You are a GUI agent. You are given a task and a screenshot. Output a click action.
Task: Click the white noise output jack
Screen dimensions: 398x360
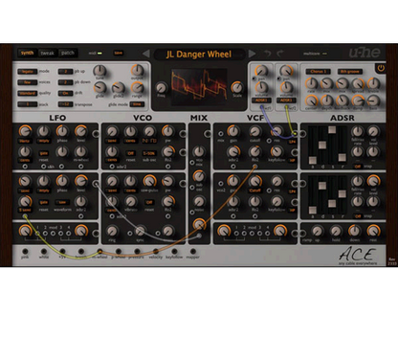pos(44,252)
